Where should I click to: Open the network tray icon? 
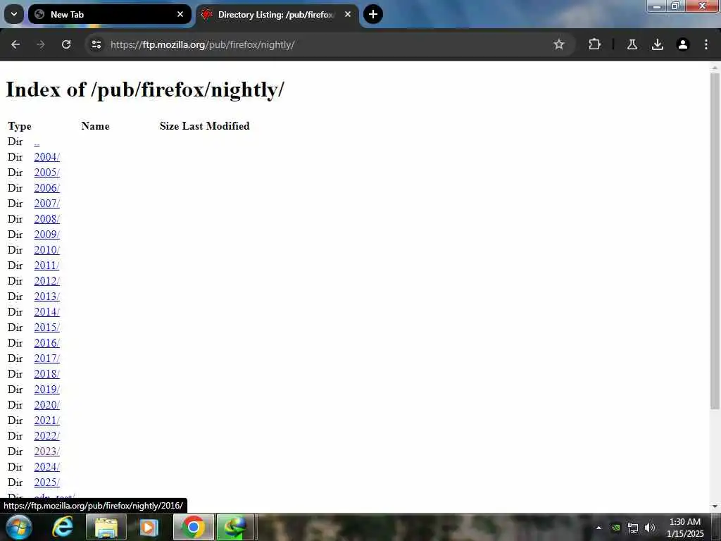tap(633, 528)
